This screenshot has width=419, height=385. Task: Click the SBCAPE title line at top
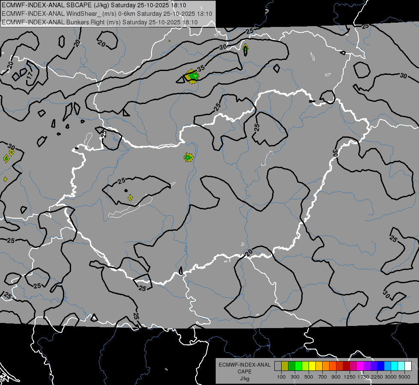pyautogui.click(x=94, y=5)
